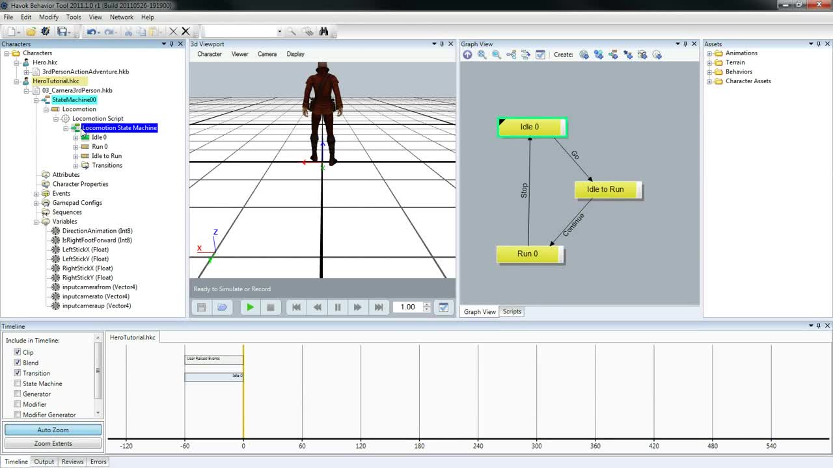Image resolution: width=833 pixels, height=468 pixels.
Task: Click the Open recording folder icon in viewport
Action: pyautogui.click(x=222, y=307)
